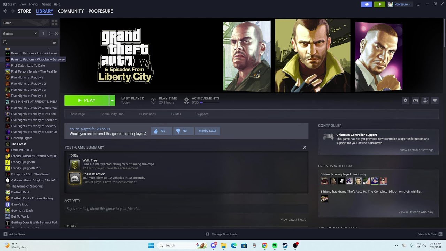
Task: Open the Help menu
Action: 57,4
